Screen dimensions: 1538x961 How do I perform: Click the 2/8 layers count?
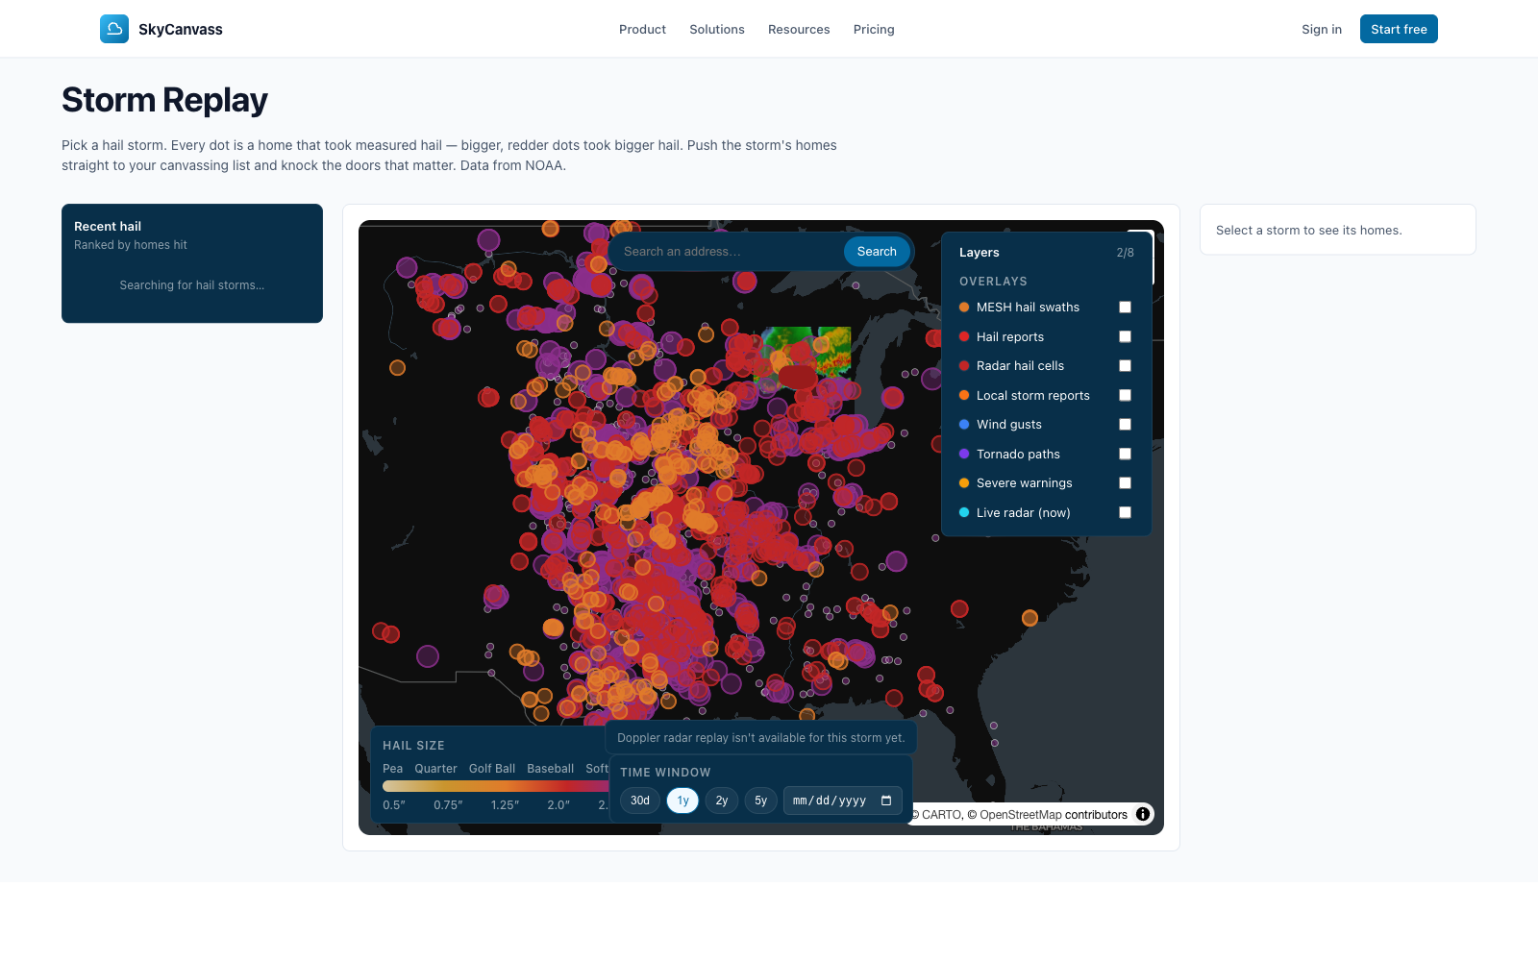[x=1125, y=253]
